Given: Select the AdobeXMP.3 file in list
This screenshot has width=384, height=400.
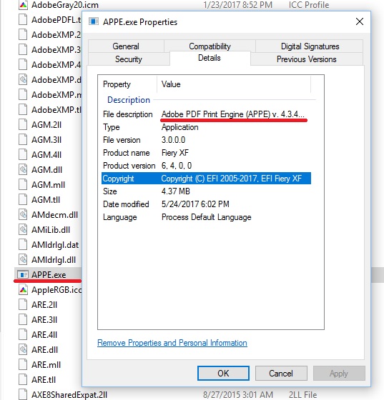Looking at the screenshot, I should pyautogui.click(x=56, y=50).
